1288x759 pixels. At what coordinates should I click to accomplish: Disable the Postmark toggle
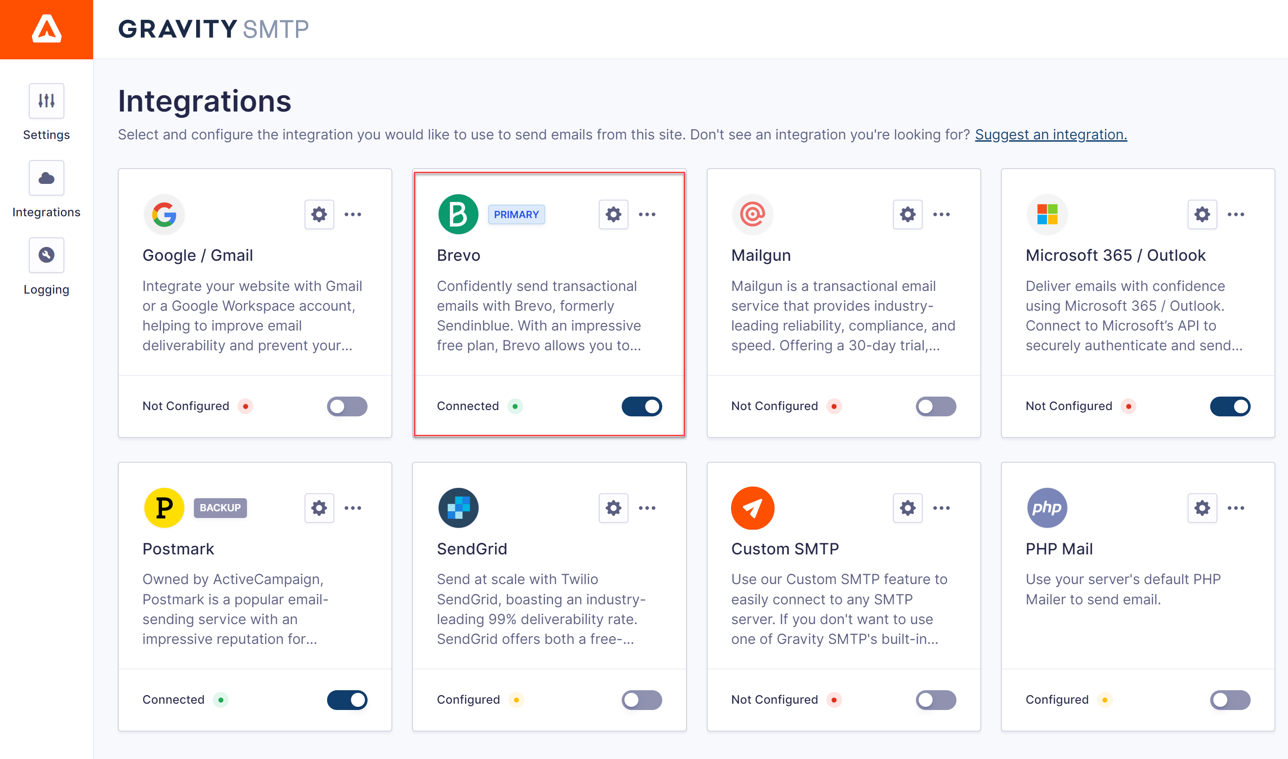point(347,700)
